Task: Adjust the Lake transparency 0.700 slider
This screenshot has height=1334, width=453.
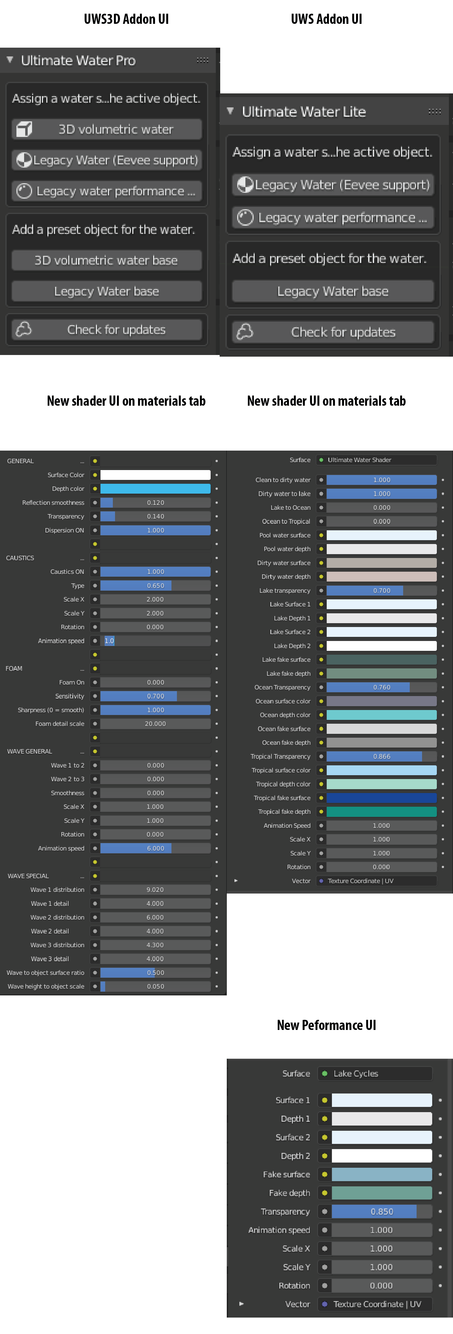Action: pos(382,590)
